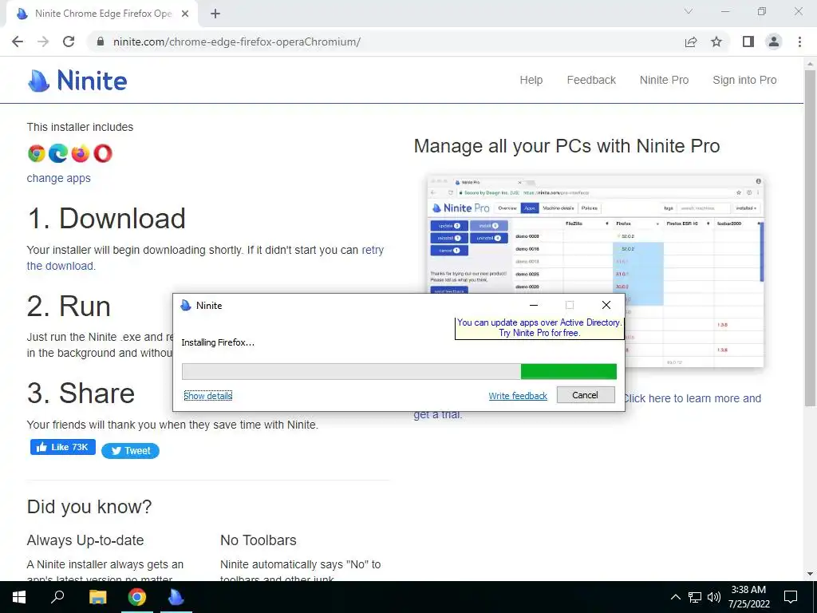This screenshot has height=613, width=817.
Task: Bookmark this page with the star icon
Action: (716, 42)
